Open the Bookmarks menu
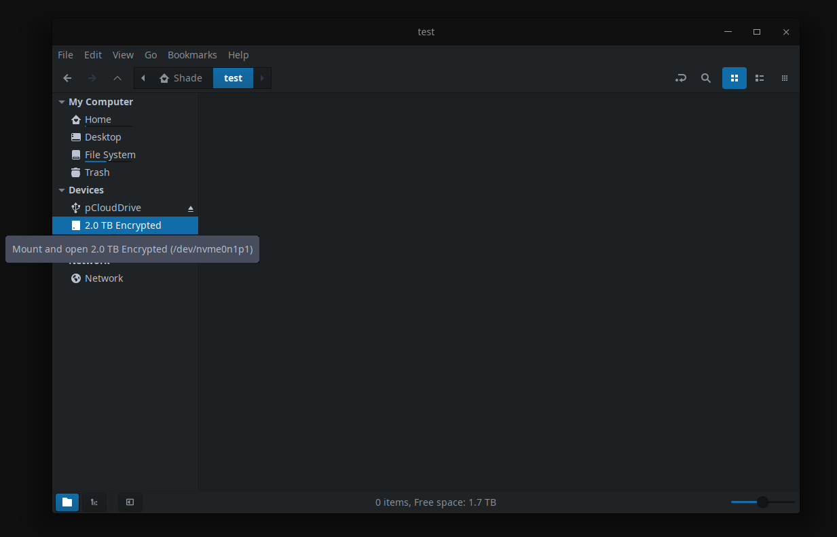The width and height of the screenshot is (837, 537). pyautogui.click(x=192, y=55)
